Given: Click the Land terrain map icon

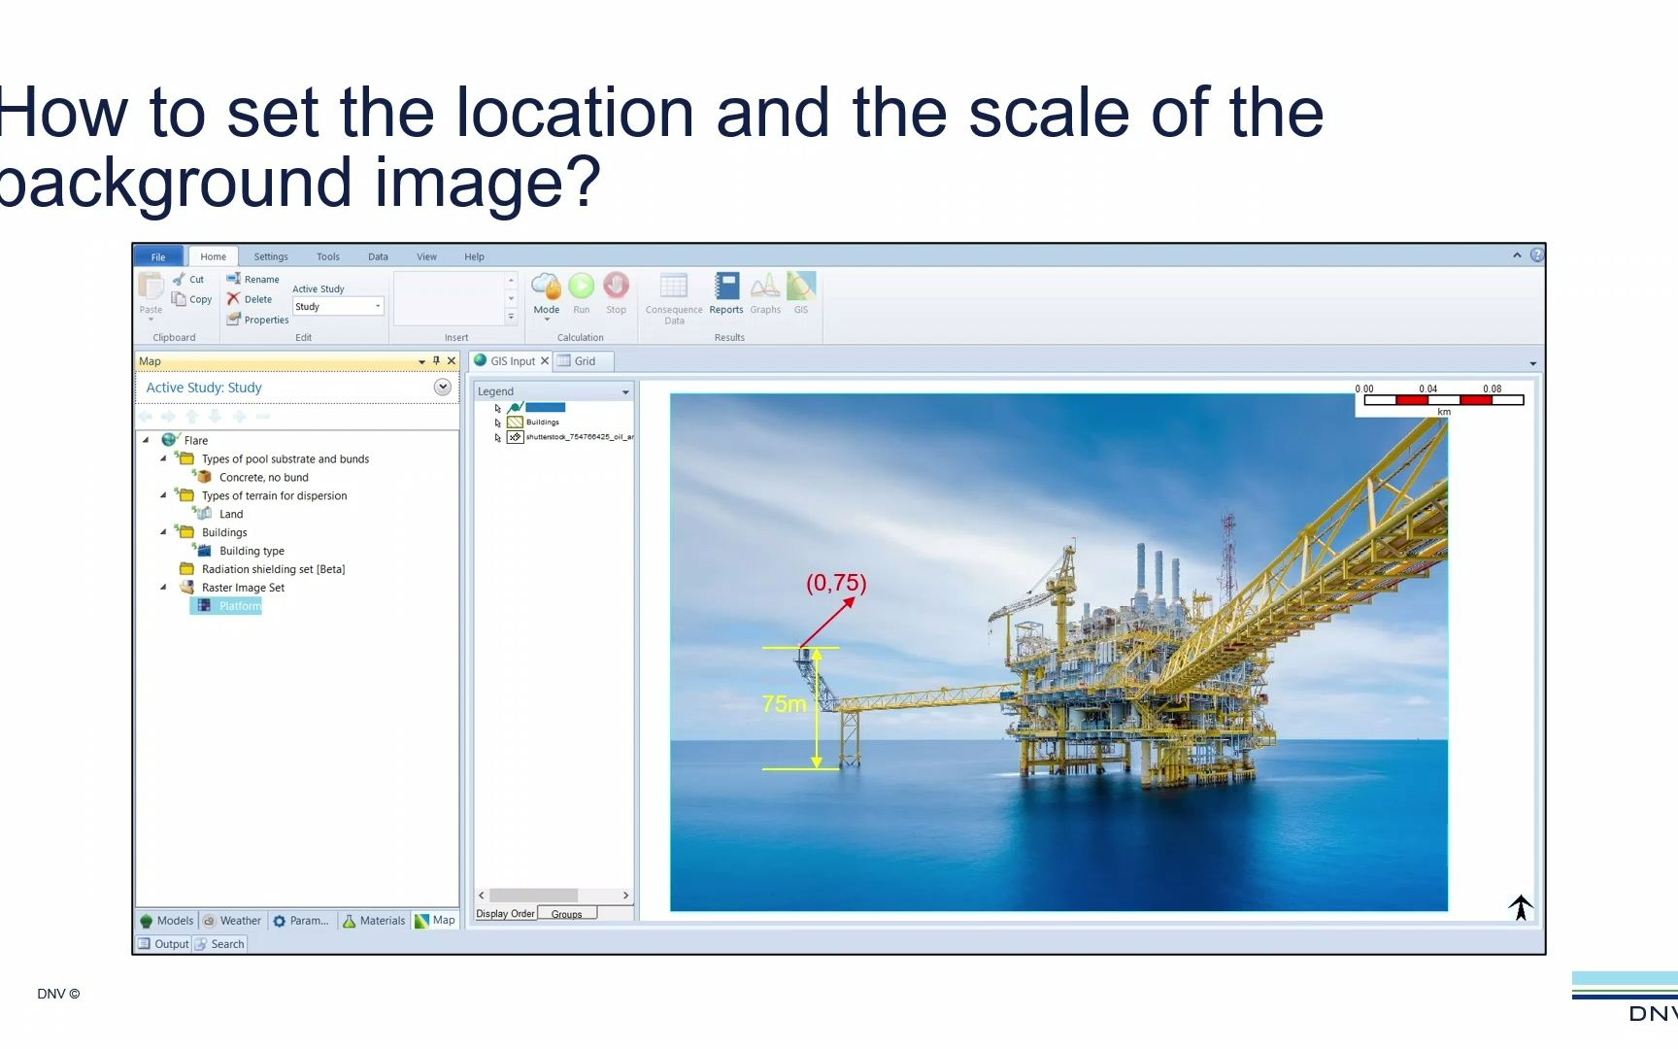Looking at the screenshot, I should (203, 514).
